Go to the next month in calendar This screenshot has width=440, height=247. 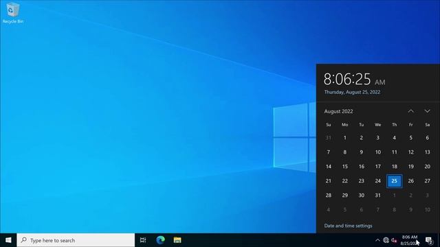[427, 111]
